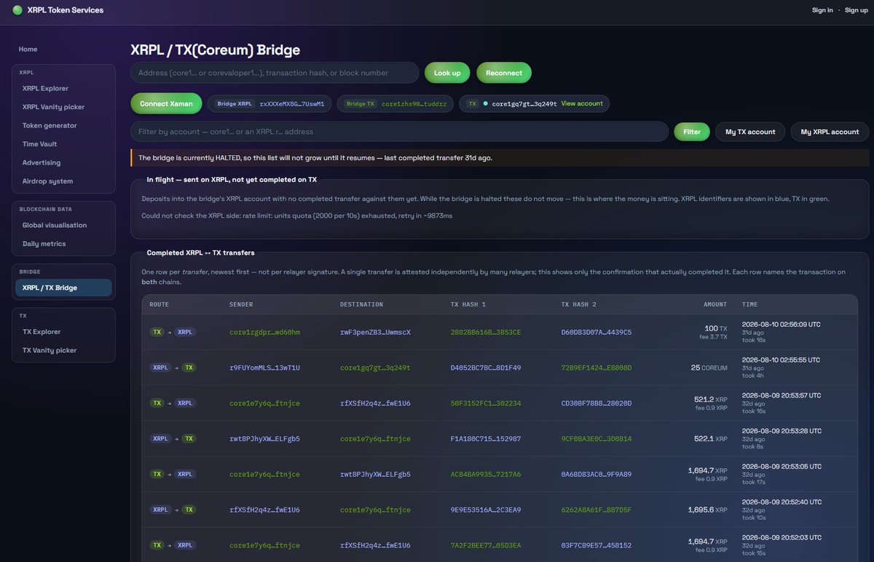Click the TIME column header
This screenshot has width=874, height=562.
749,304
